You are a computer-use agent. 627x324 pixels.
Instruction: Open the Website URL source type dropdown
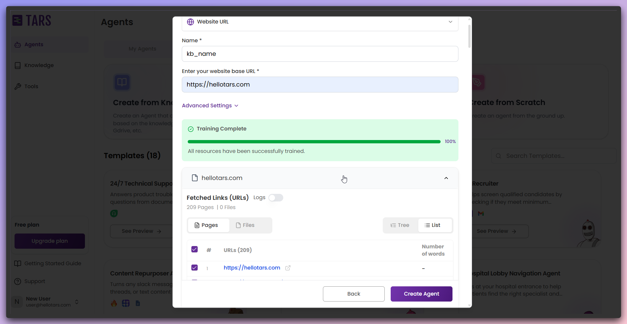(x=320, y=22)
